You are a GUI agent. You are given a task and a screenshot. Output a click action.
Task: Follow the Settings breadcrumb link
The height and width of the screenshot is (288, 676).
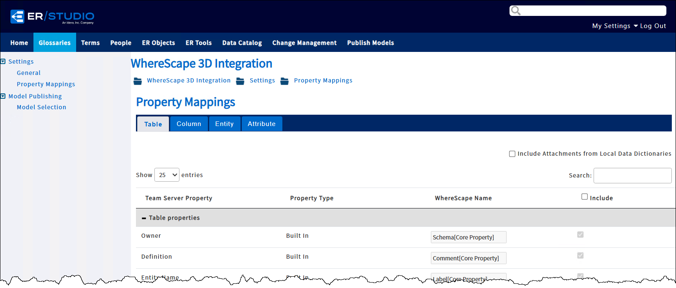pyautogui.click(x=262, y=80)
